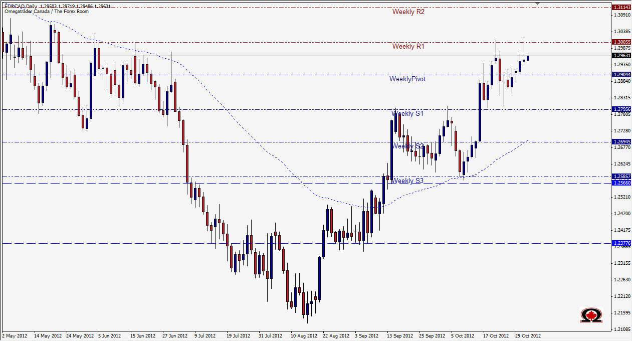Toggle the Weekly R2 level label
This screenshot has width=632, height=341.
tap(408, 12)
